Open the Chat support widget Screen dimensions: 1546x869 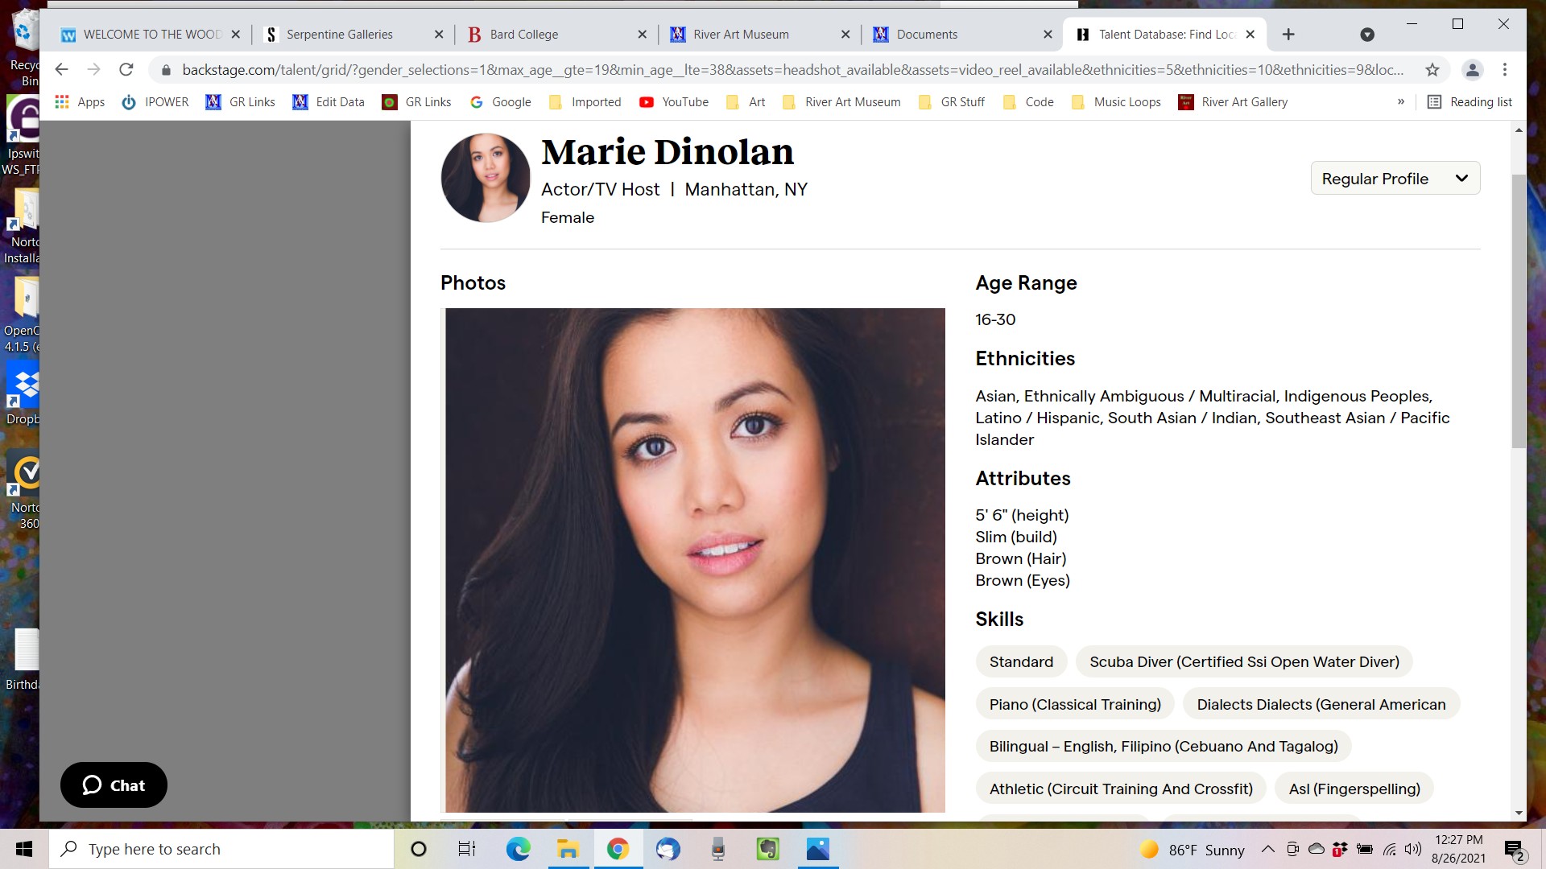(x=114, y=785)
